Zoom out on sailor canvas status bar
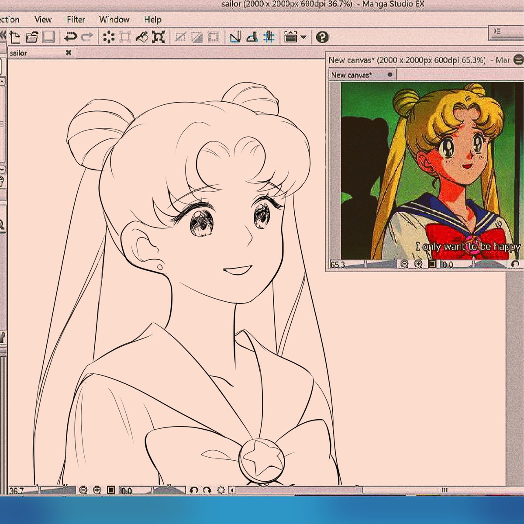 click(x=83, y=490)
